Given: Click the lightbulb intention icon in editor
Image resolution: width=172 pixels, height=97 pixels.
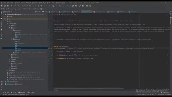Looking at the screenshot, I should [55, 46].
